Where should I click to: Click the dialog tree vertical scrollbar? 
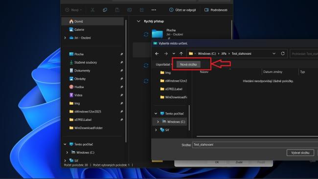coord(189,117)
